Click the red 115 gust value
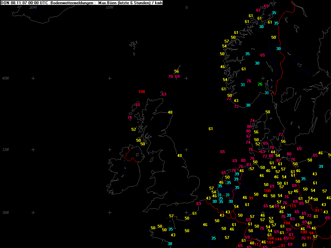The height and width of the screenshot is (248, 331). [293, 206]
